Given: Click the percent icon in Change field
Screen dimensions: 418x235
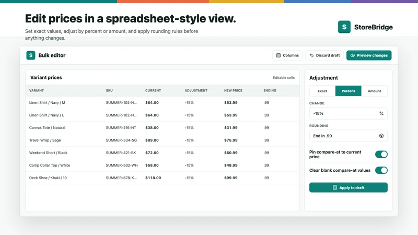Looking at the screenshot, I should click(381, 113).
